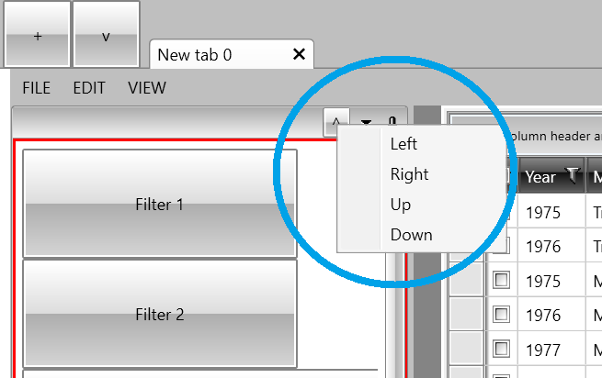Click the Year column filter funnel icon

(572, 174)
